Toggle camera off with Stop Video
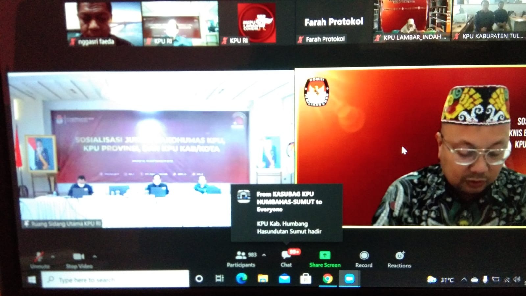The height and width of the screenshot is (296, 526). (x=79, y=259)
